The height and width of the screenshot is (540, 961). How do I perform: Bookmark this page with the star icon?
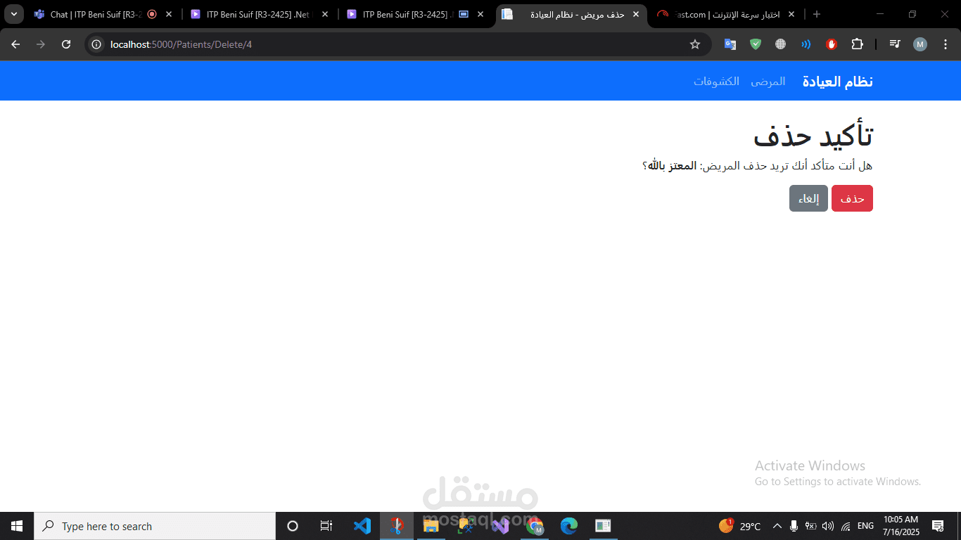(695, 44)
